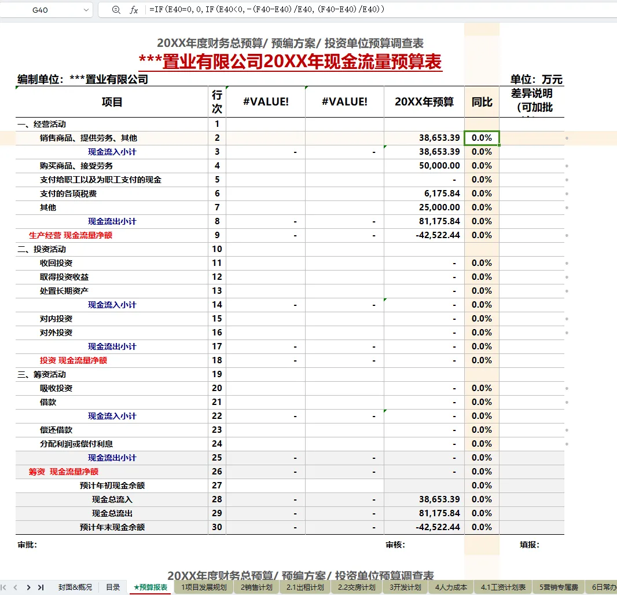Click the 购买商品、接受劳务 row label
The height and width of the screenshot is (595, 617).
click(76, 166)
